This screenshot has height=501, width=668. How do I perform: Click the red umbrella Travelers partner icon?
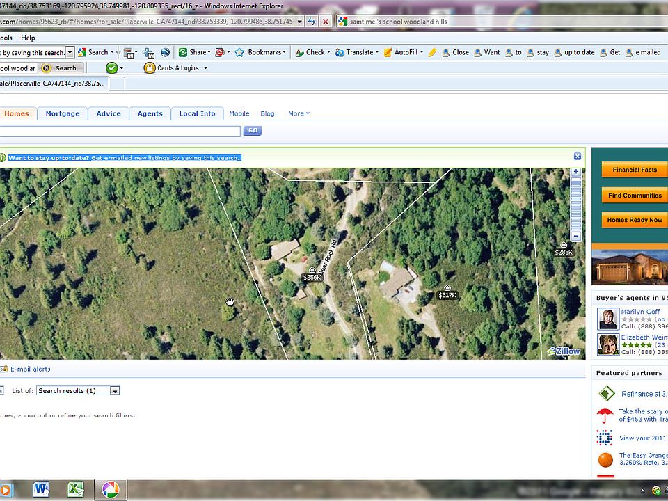(605, 415)
